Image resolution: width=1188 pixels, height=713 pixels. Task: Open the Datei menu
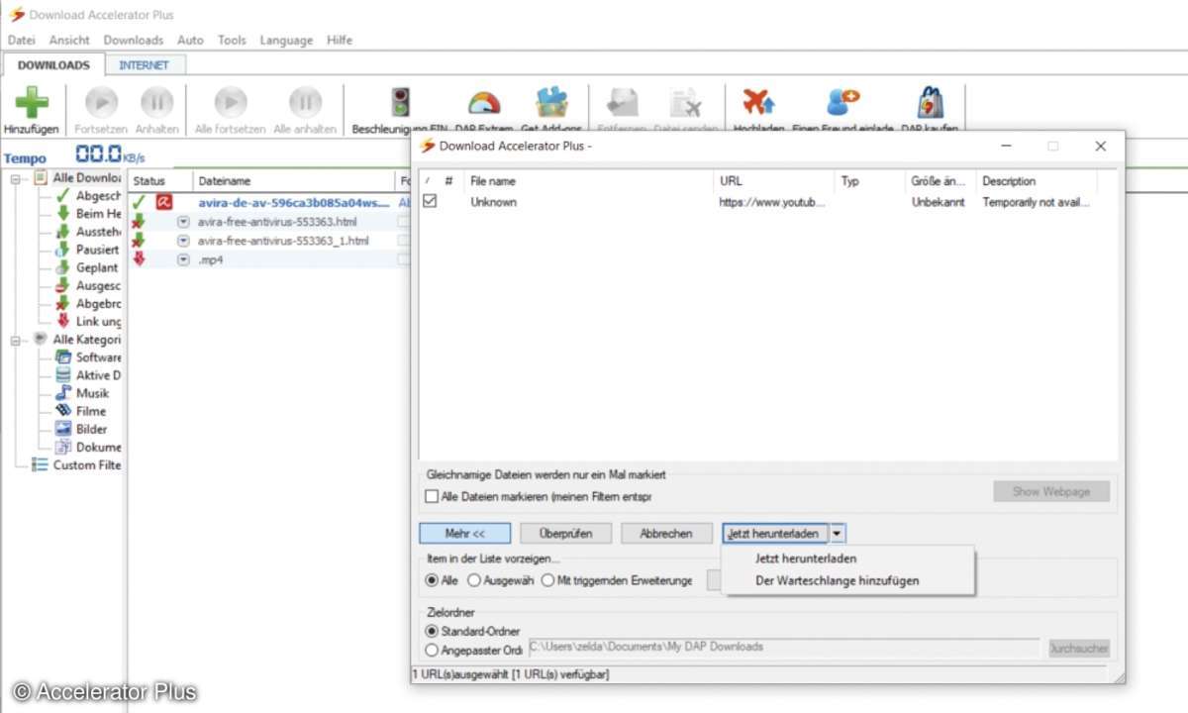[22, 41]
